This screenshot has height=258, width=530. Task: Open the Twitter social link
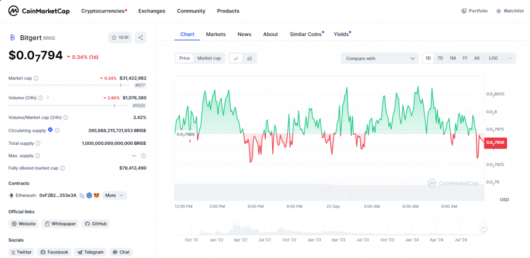click(21, 252)
